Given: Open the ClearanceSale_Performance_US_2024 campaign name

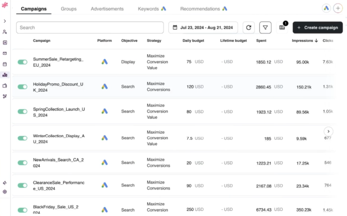Looking at the screenshot, I should pos(59,185).
